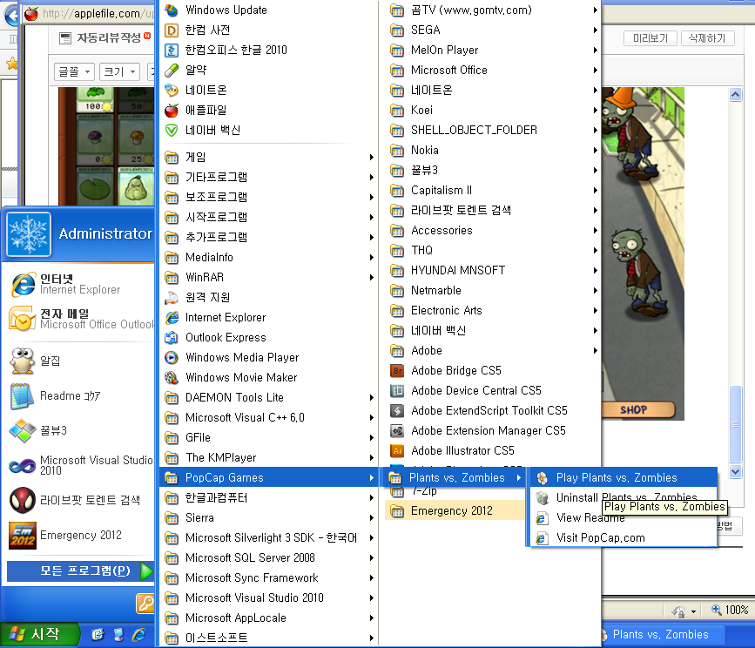The image size is (755, 648).
Task: Open Adobe Extension Manager CS5
Action: point(488,430)
